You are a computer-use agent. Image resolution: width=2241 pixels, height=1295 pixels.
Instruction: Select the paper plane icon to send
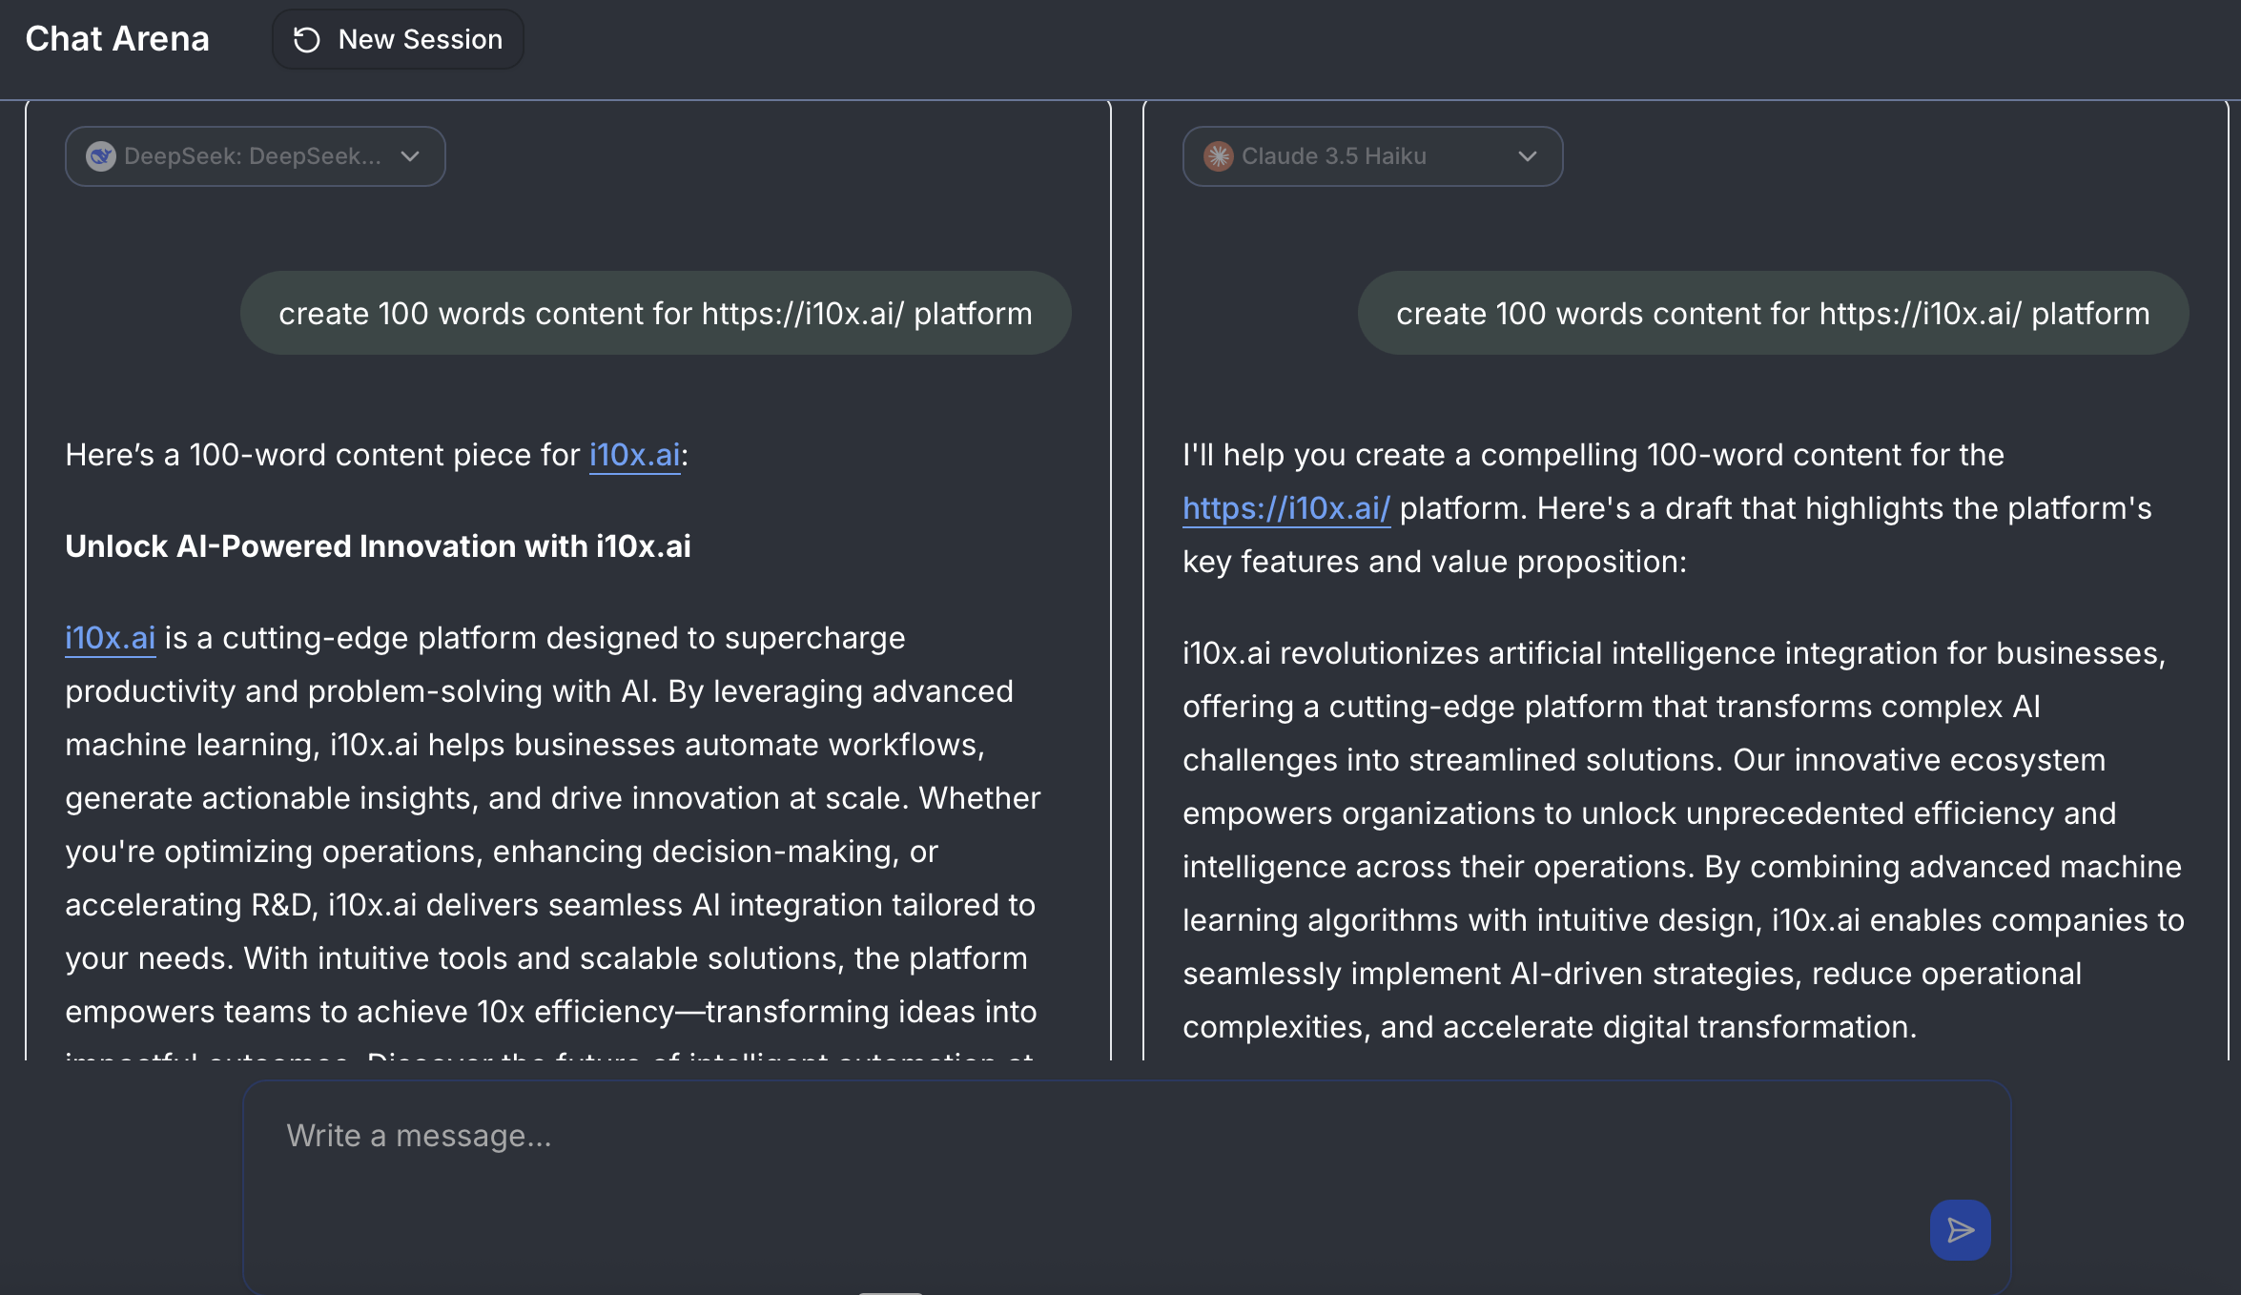(1960, 1230)
